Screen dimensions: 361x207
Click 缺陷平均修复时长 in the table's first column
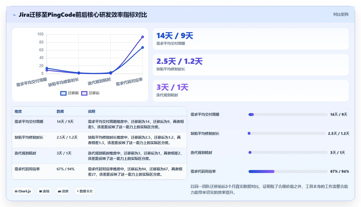click(x=29, y=138)
